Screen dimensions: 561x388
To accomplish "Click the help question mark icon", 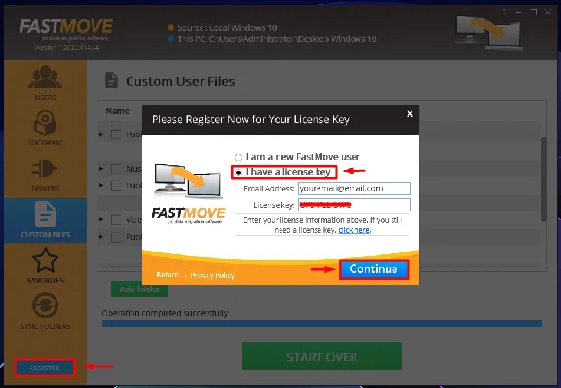I will [504, 12].
